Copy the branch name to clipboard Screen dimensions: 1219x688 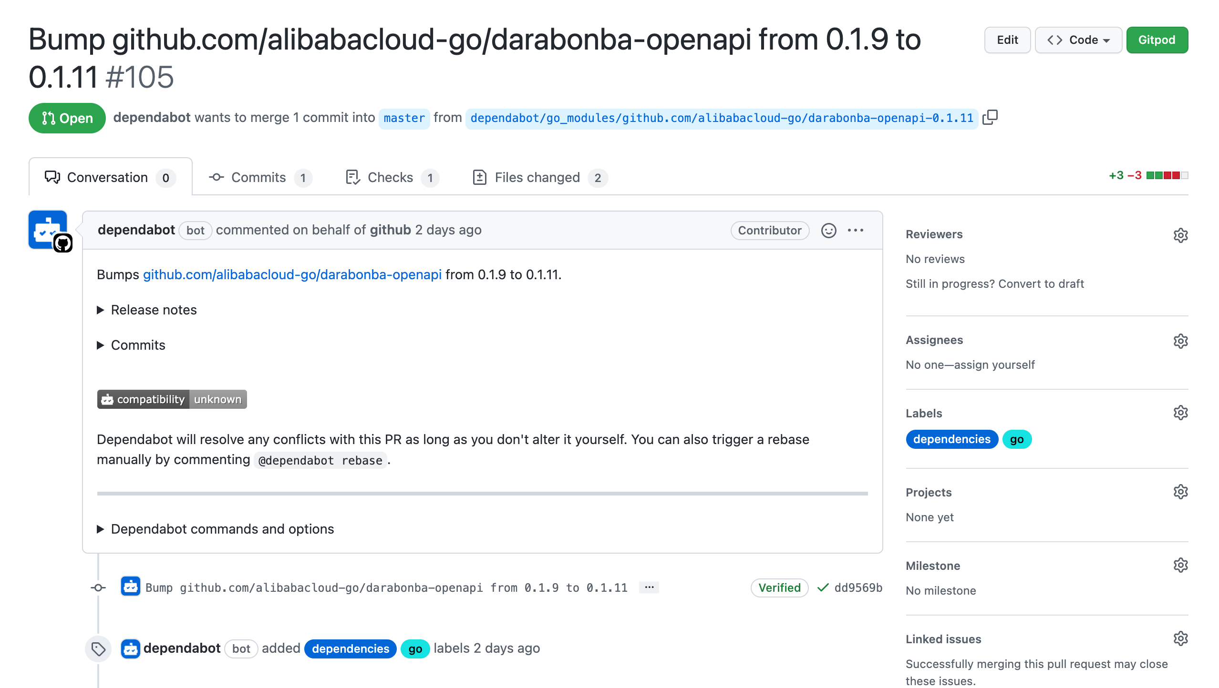(x=991, y=117)
